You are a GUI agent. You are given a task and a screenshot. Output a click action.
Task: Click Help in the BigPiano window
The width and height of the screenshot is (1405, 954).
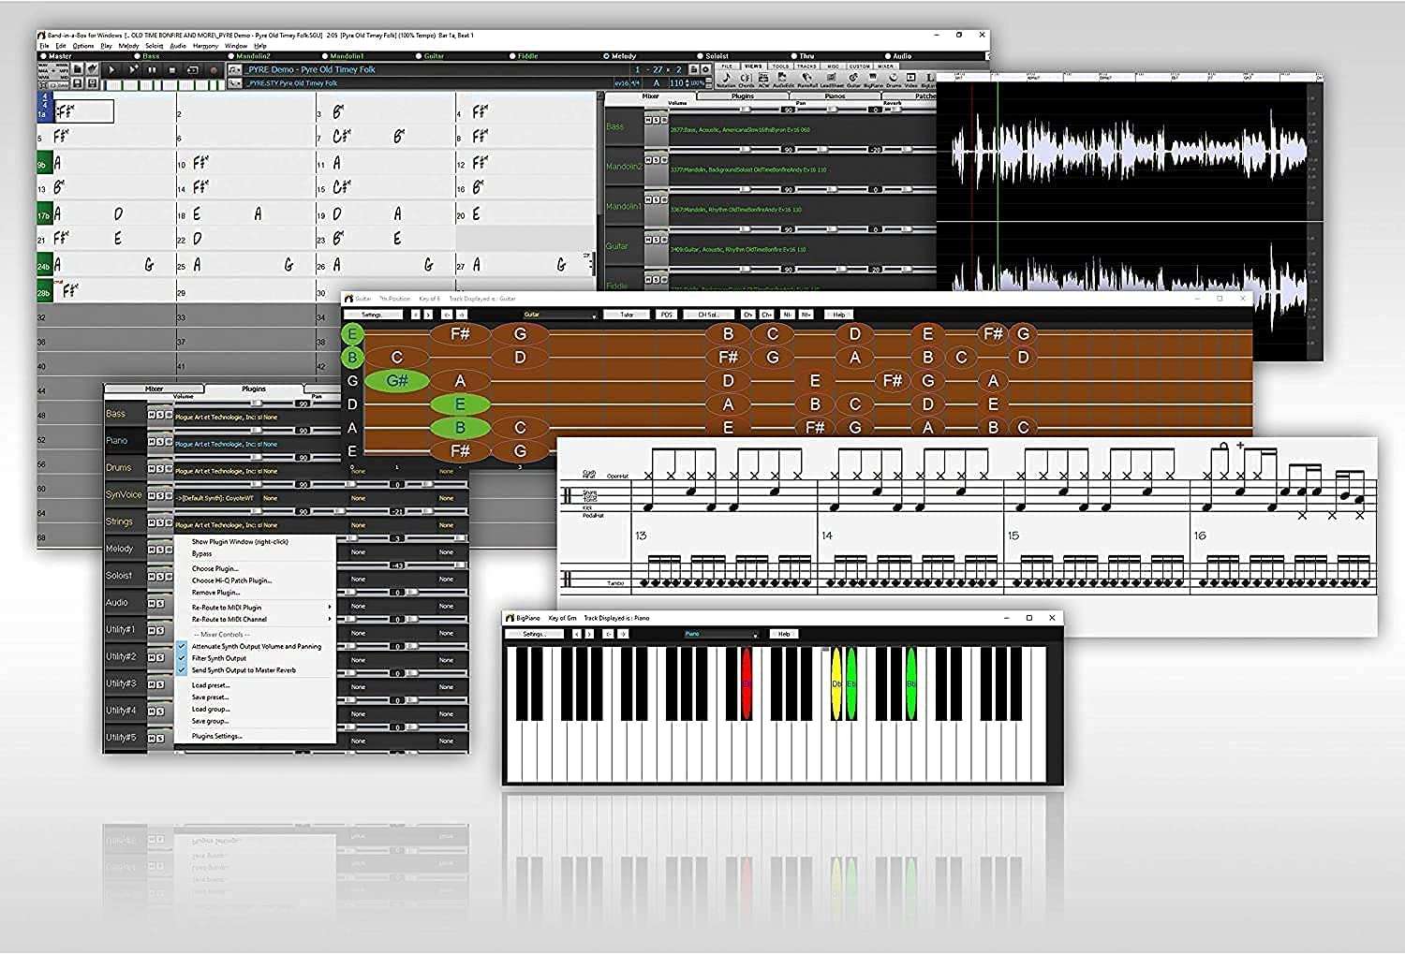(783, 634)
